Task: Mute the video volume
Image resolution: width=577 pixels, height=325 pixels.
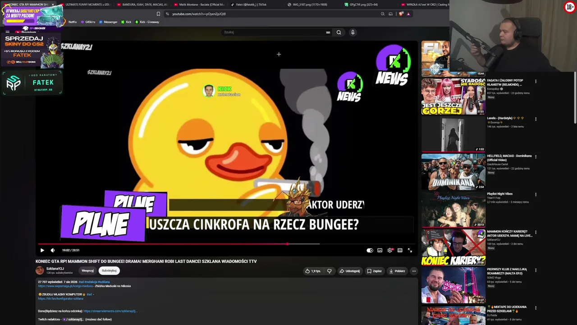Action: [x=53, y=250]
